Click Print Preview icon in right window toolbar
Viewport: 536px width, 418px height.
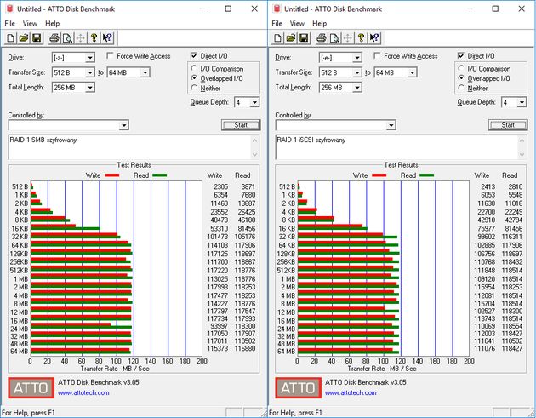[x=334, y=38]
